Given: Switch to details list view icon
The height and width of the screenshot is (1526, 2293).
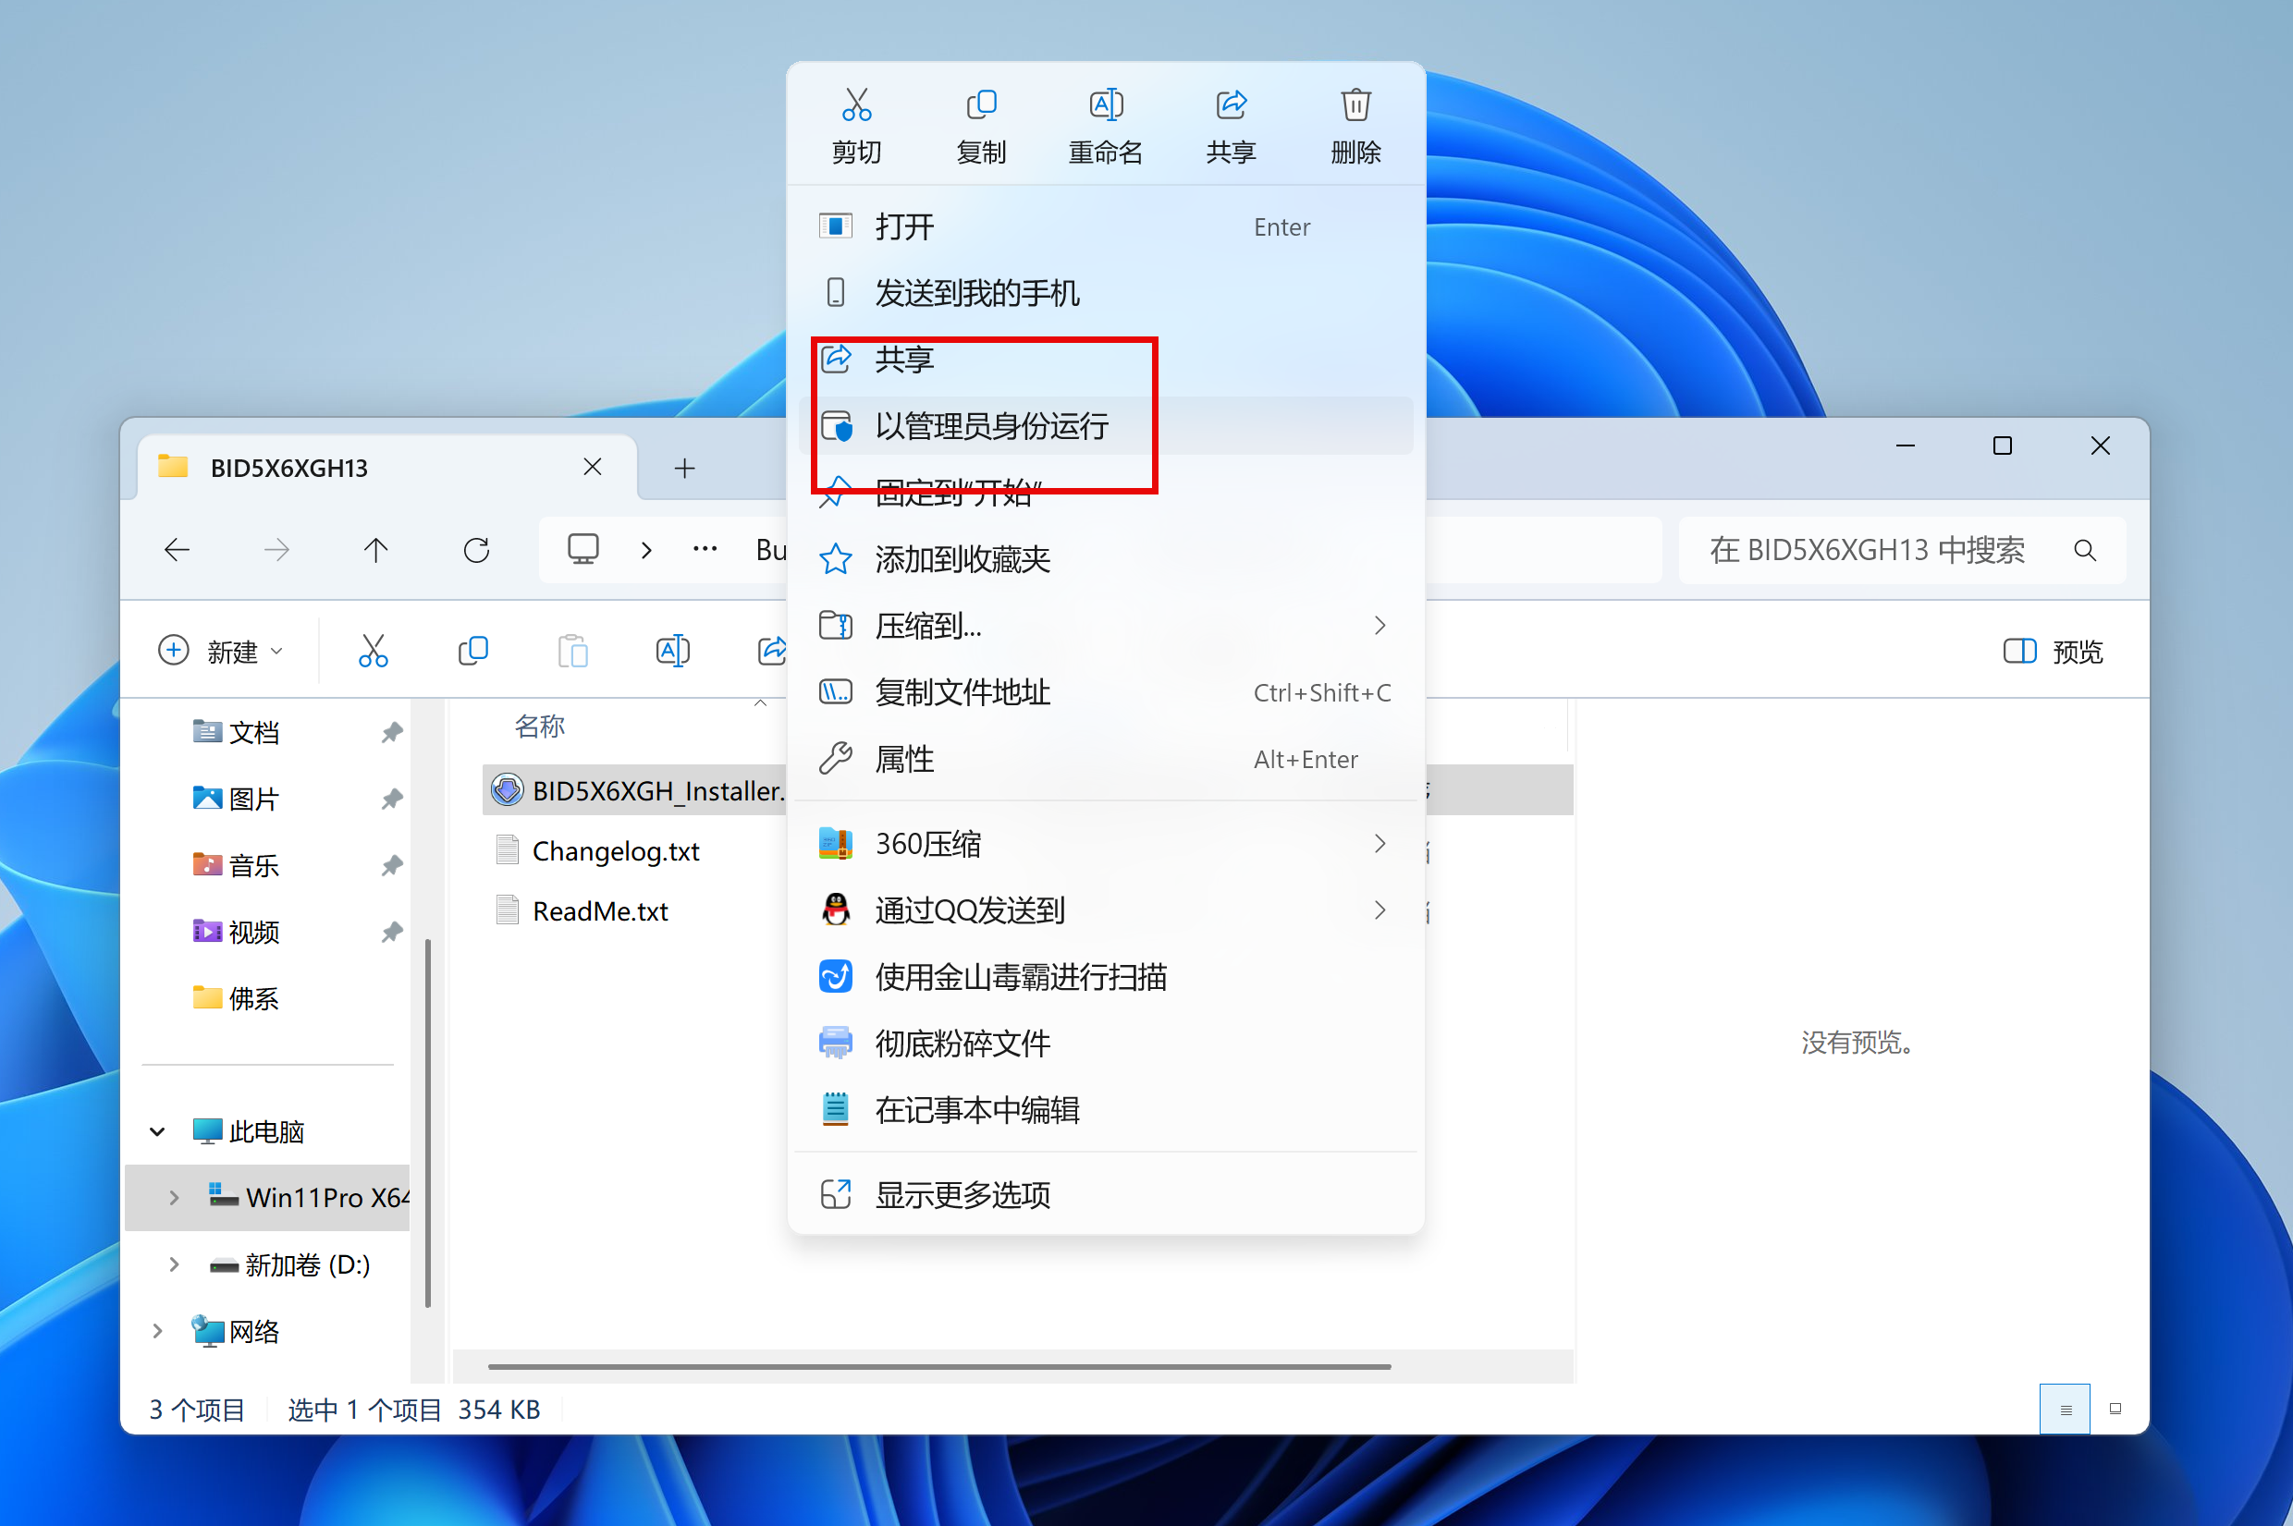Looking at the screenshot, I should [x=2066, y=1410].
